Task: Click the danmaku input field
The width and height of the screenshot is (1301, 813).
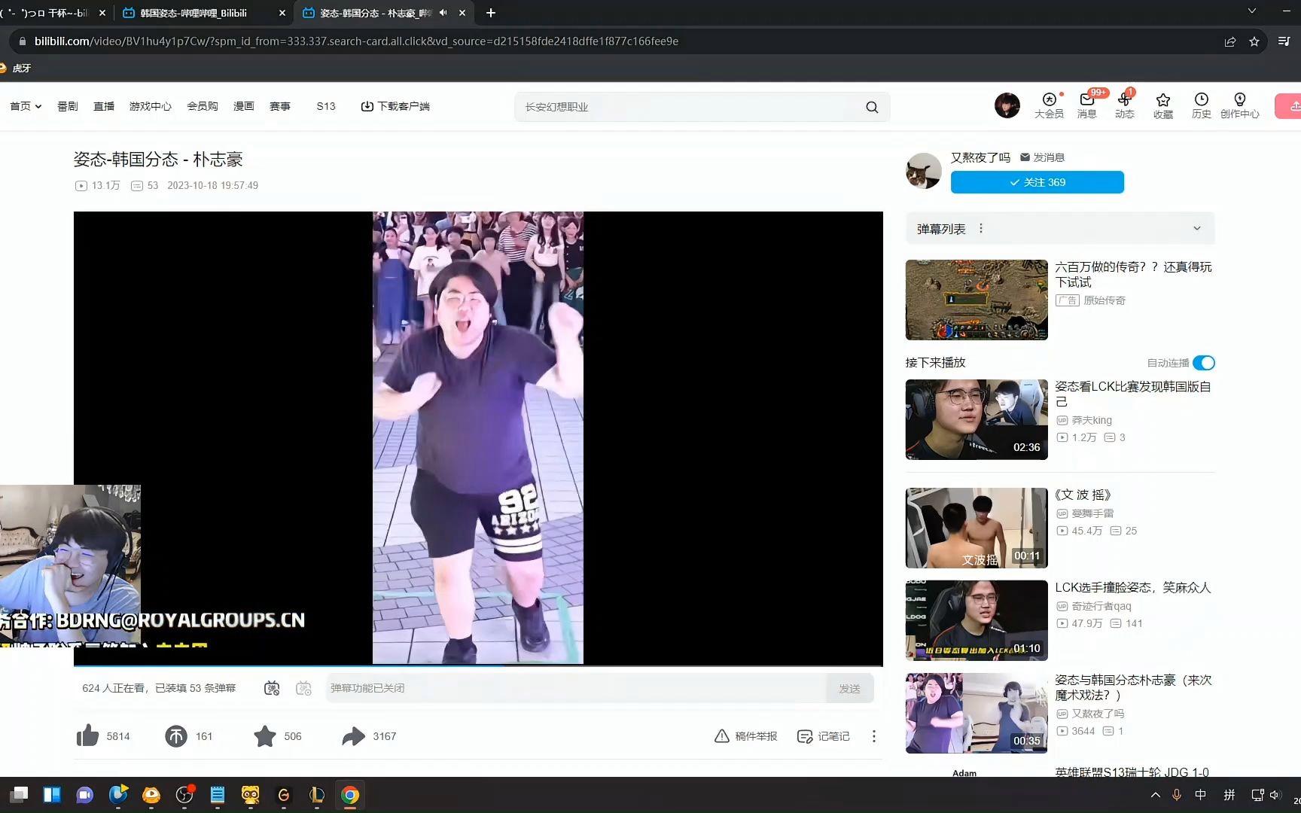Action: coord(576,688)
